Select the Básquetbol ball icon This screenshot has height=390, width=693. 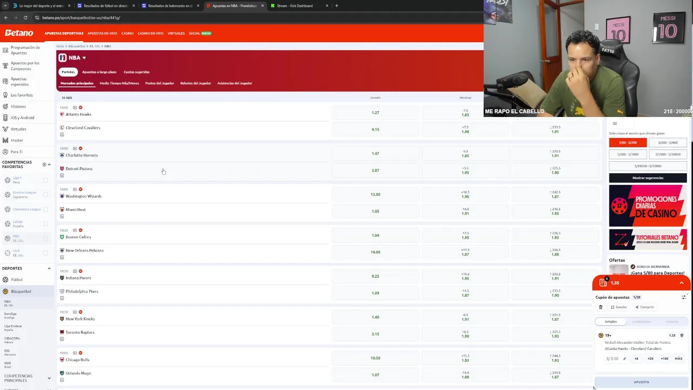coord(5,291)
